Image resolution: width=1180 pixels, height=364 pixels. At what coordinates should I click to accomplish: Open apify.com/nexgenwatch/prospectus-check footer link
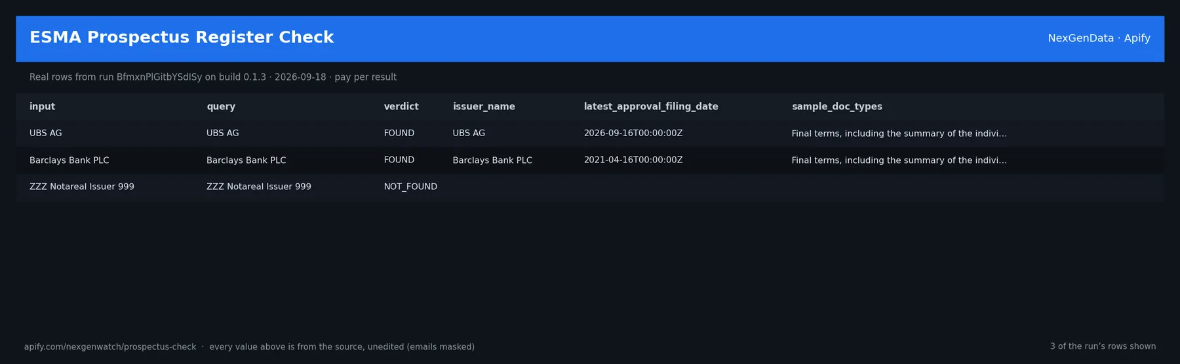(110, 347)
